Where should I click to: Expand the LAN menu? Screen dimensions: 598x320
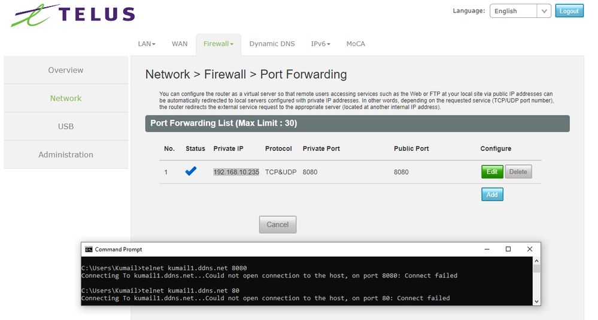(147, 44)
